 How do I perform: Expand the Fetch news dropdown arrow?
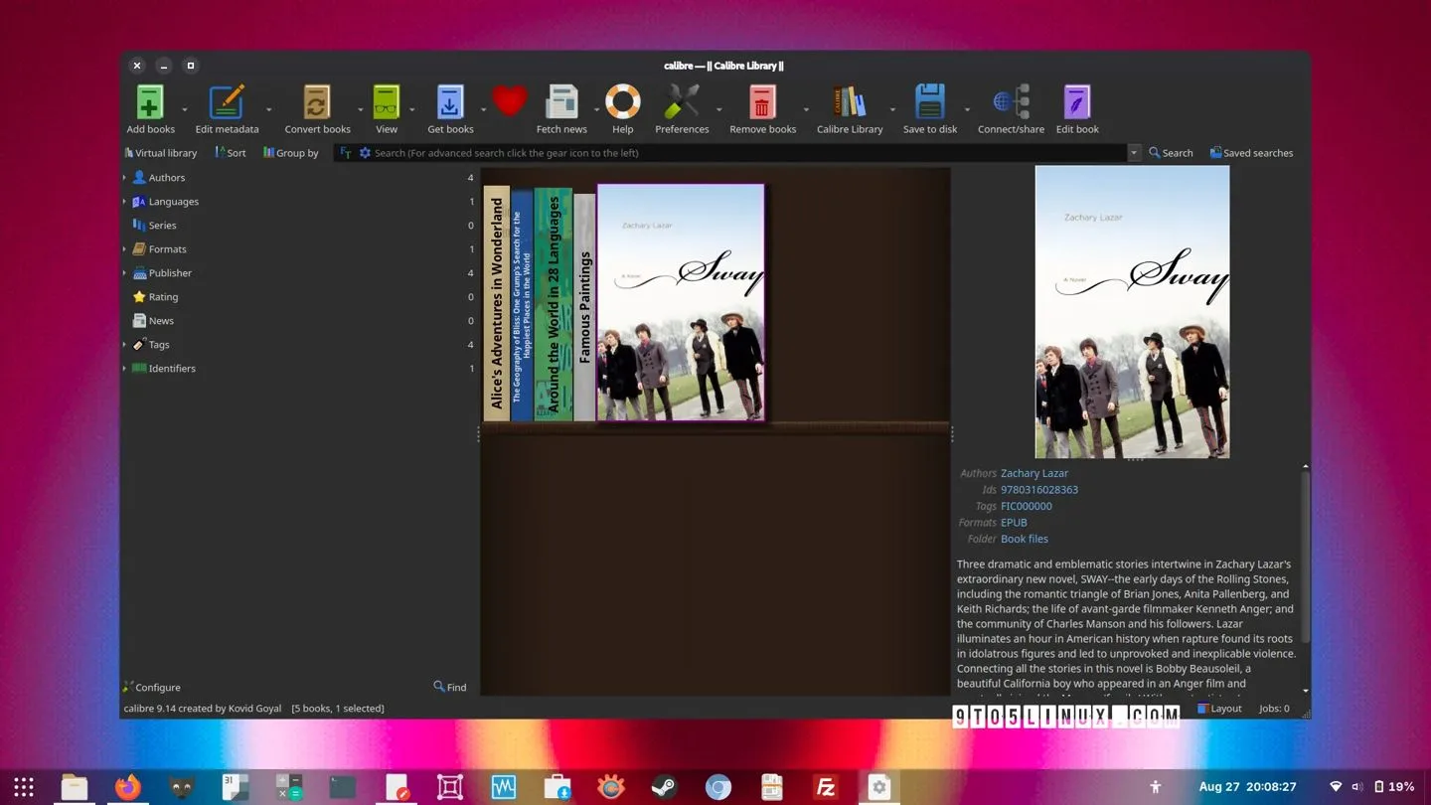[596, 109]
